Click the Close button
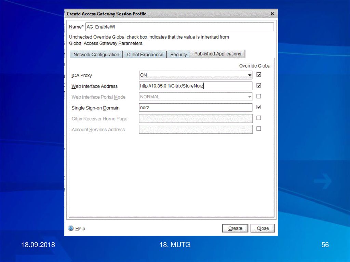Viewport: 350px width, 262px height. [x=262, y=228]
